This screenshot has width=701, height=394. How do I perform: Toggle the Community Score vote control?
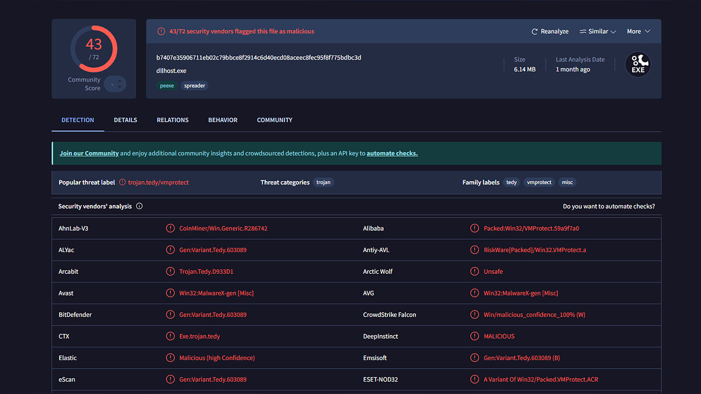116,84
